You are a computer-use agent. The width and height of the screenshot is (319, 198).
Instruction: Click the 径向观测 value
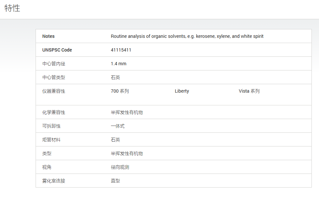click(x=120, y=167)
